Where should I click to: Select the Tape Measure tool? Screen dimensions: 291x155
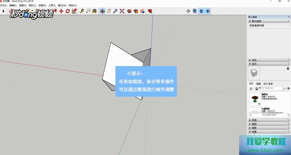pyautogui.click(x=82, y=11)
